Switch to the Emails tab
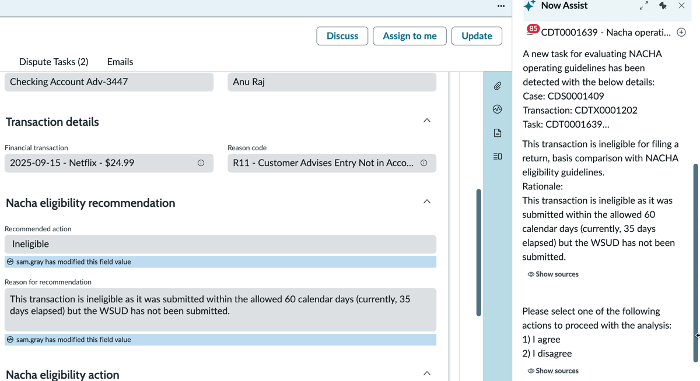 [x=120, y=62]
